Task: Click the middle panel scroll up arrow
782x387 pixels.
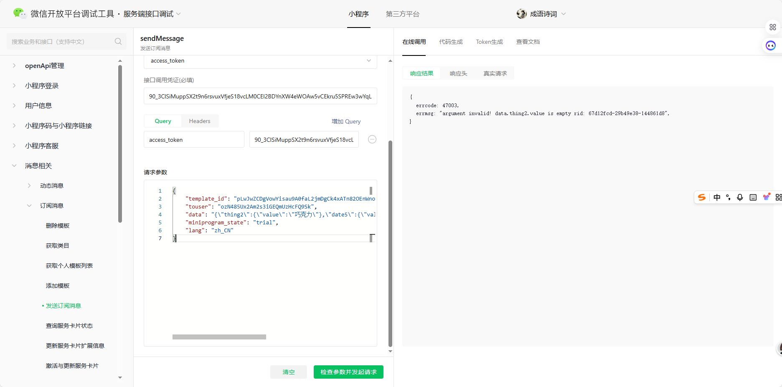Action: (x=390, y=61)
